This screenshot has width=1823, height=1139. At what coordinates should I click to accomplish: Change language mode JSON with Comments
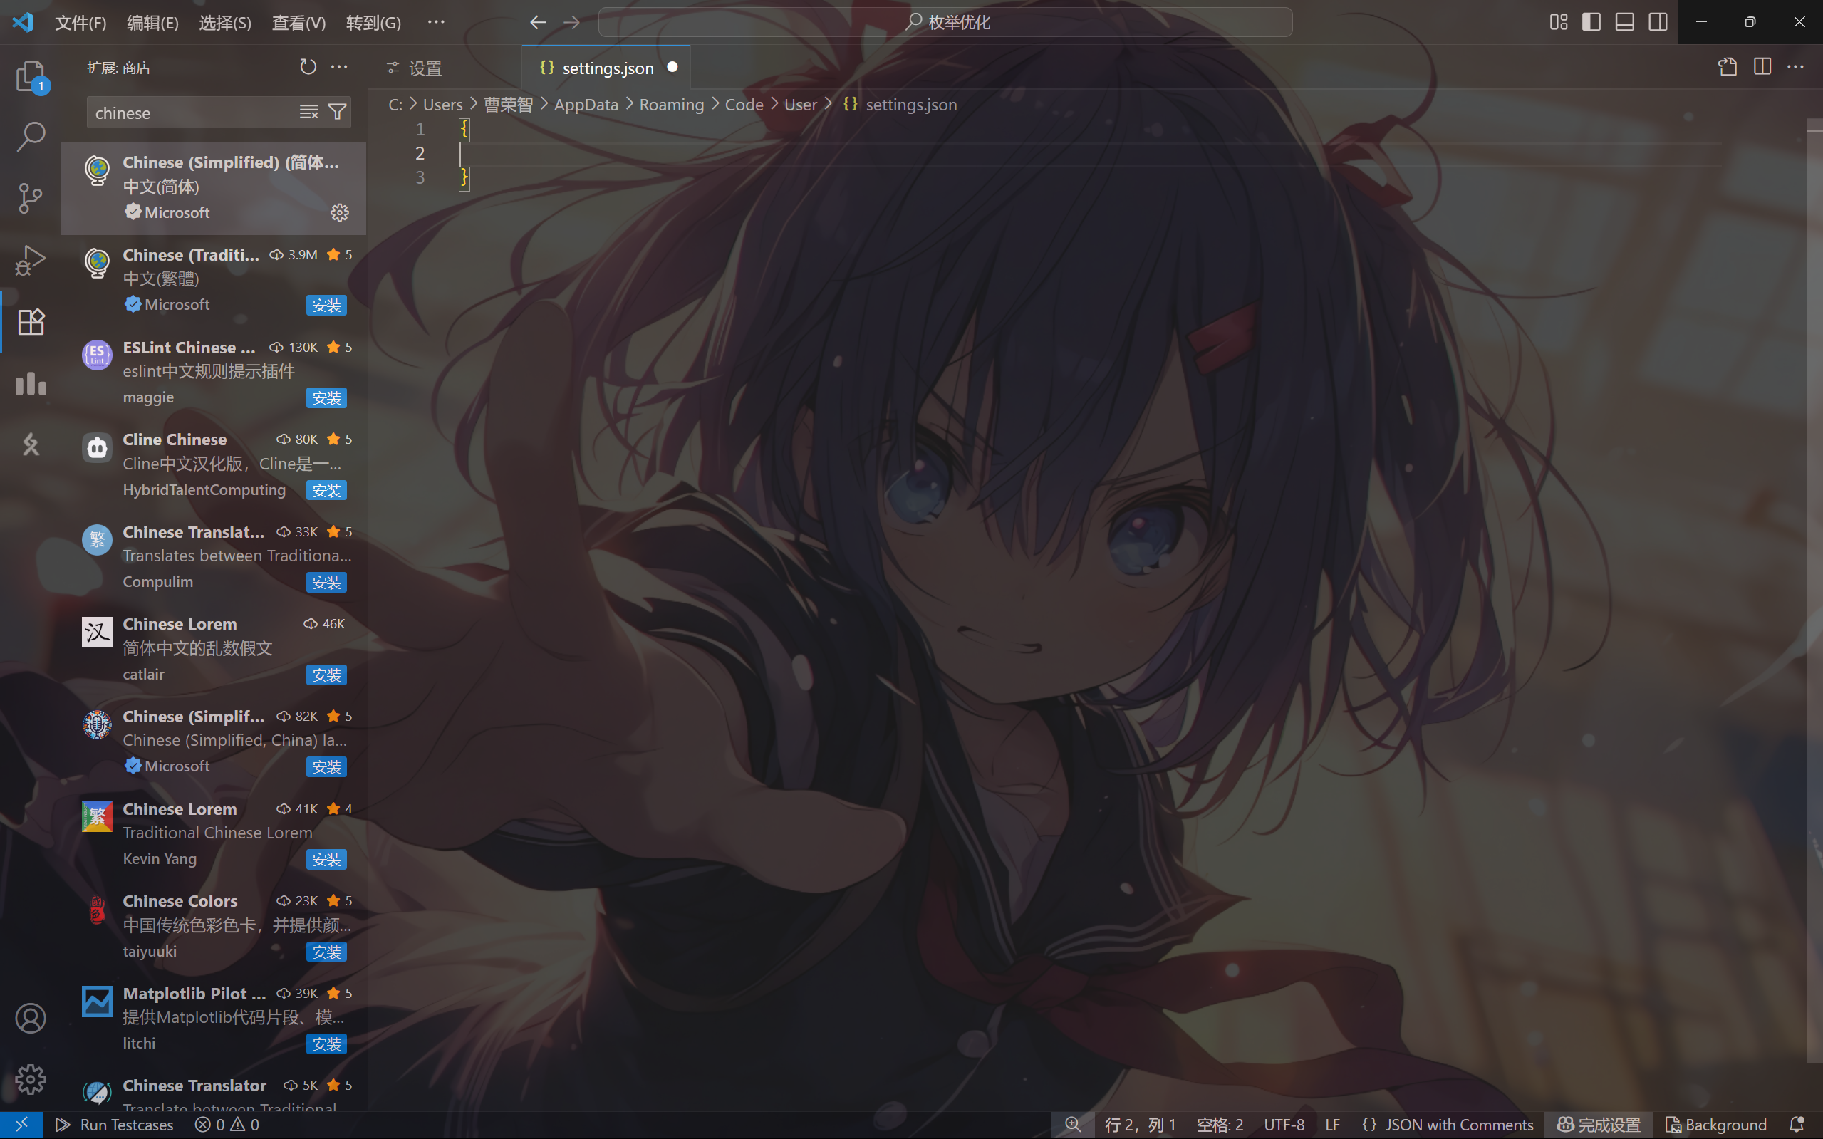[1448, 1125]
